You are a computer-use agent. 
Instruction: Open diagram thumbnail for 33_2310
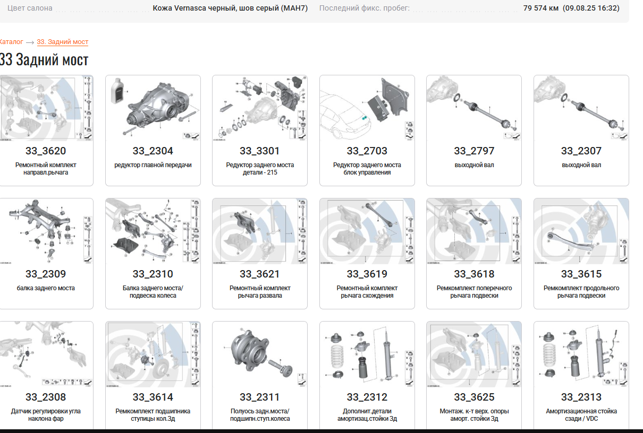[x=153, y=232]
